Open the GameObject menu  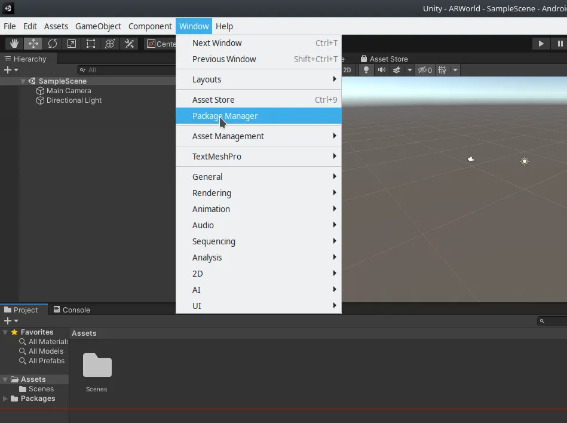coord(98,26)
